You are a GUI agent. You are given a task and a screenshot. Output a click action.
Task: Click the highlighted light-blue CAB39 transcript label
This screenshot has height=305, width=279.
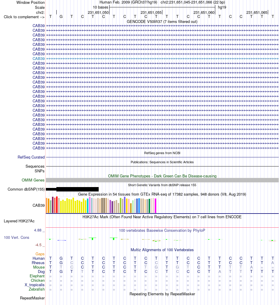(38, 59)
